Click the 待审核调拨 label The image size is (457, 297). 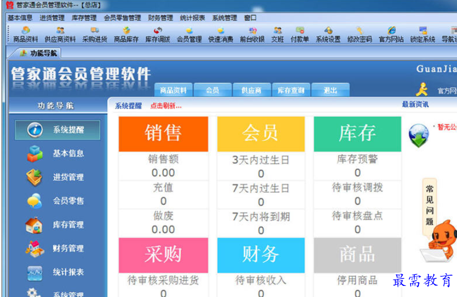click(357, 188)
